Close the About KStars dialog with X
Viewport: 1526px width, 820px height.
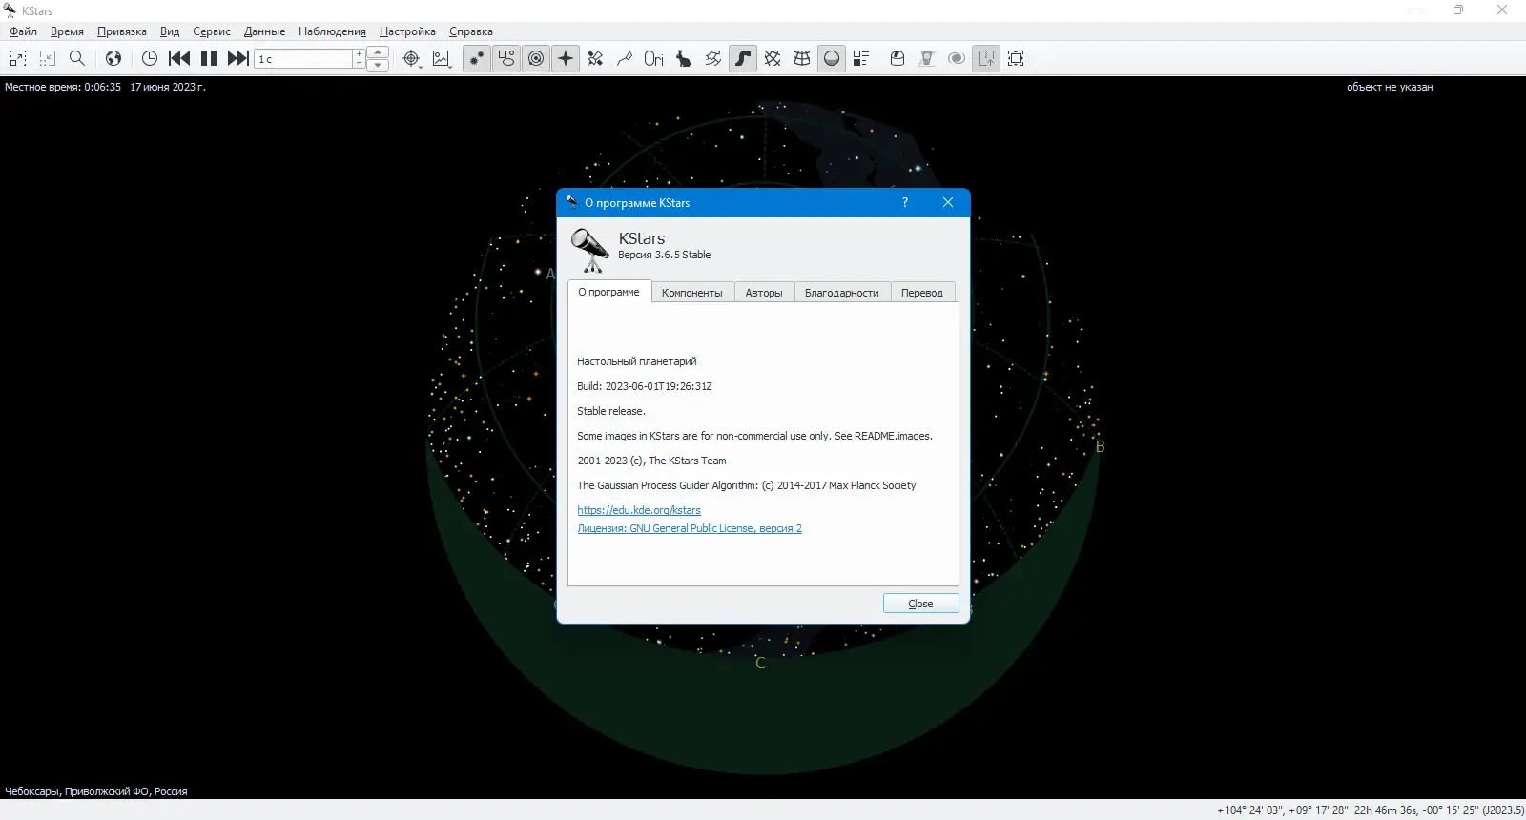click(x=948, y=202)
